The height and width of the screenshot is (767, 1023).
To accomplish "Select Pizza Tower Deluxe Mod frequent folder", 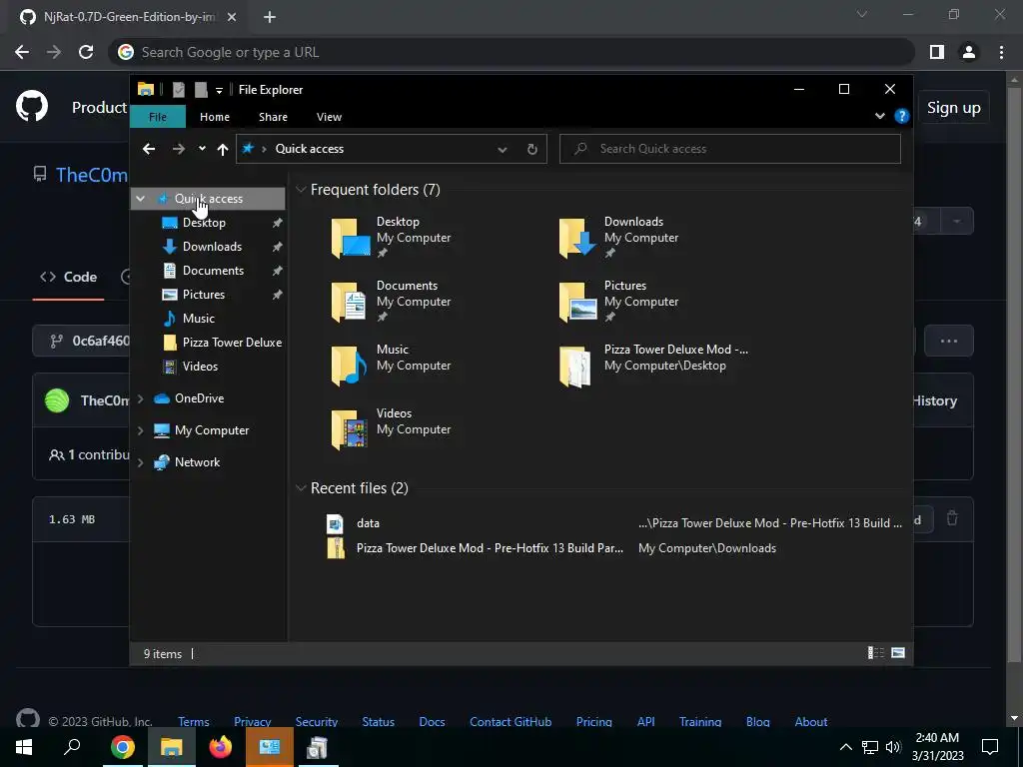I will [x=653, y=366].
